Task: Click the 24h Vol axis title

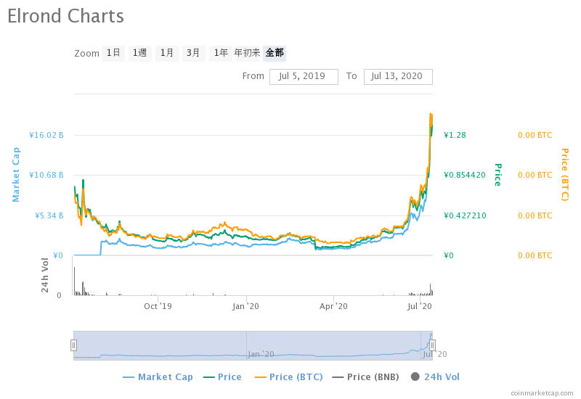Action: coord(45,275)
